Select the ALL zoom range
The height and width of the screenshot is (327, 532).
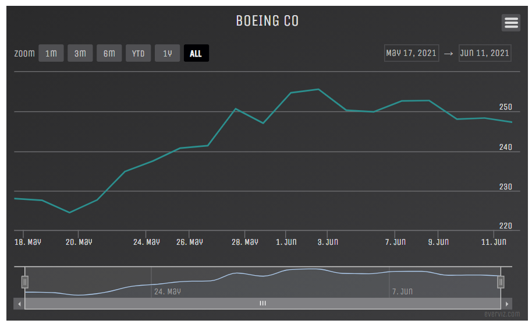197,54
